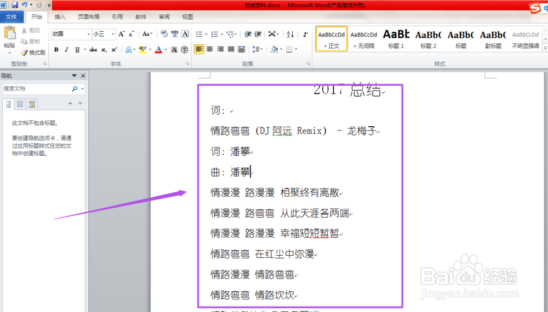Toggle Bold formatting
The image size is (548, 312).
pyautogui.click(x=56, y=50)
